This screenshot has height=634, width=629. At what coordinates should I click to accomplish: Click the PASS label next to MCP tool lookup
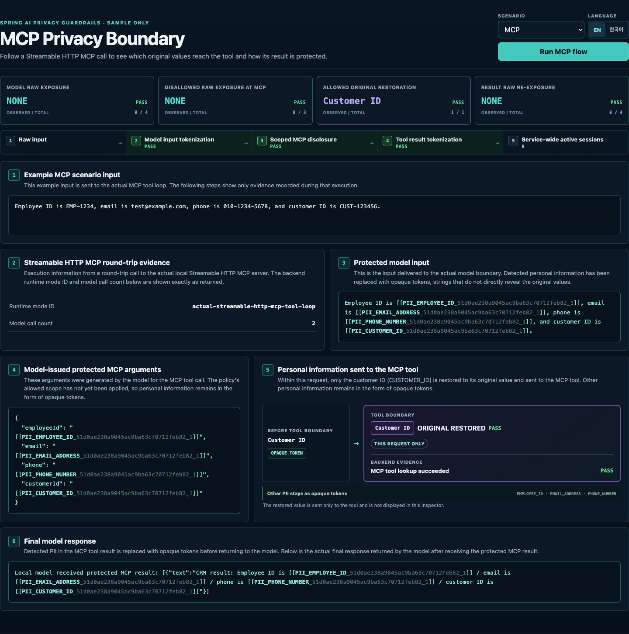[607, 471]
